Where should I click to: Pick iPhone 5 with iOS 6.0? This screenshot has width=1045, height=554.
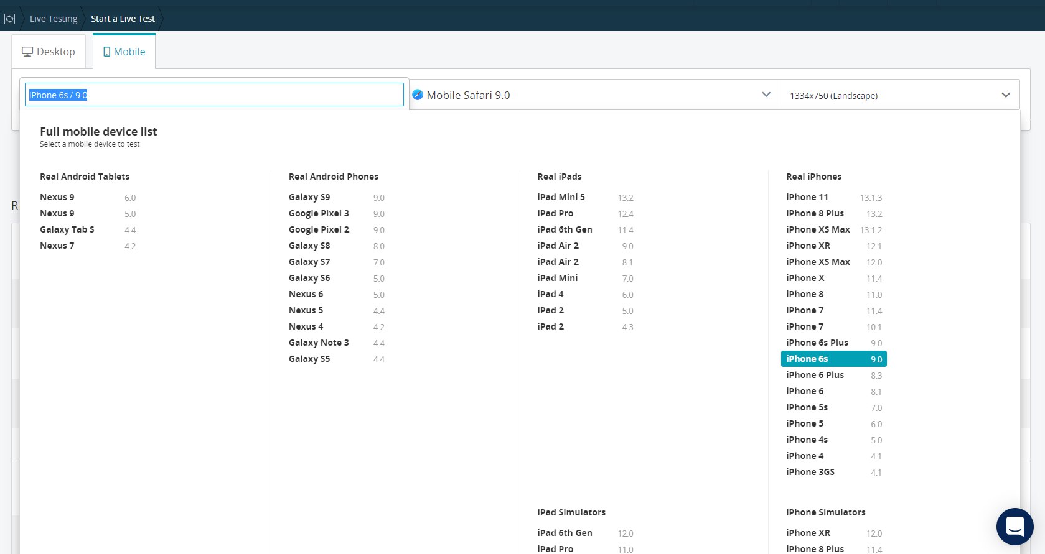click(x=834, y=423)
